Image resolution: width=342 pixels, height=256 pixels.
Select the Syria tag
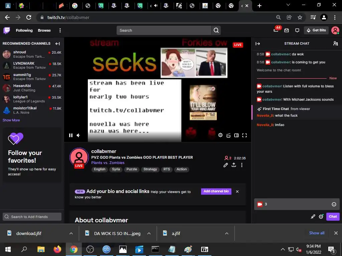(116, 169)
